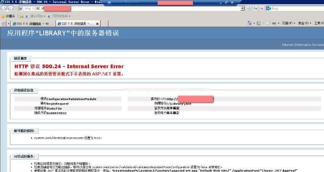Screen dimensions: 324x172
Task: Click error code '0x80070032'
Action: click(x=56, y=113)
